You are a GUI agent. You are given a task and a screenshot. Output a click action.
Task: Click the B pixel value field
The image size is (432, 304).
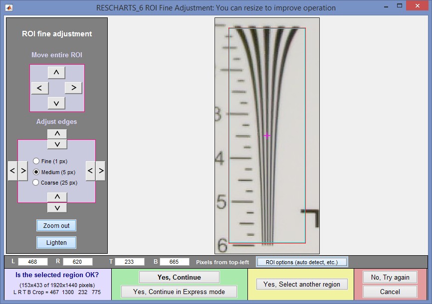coord(174,262)
